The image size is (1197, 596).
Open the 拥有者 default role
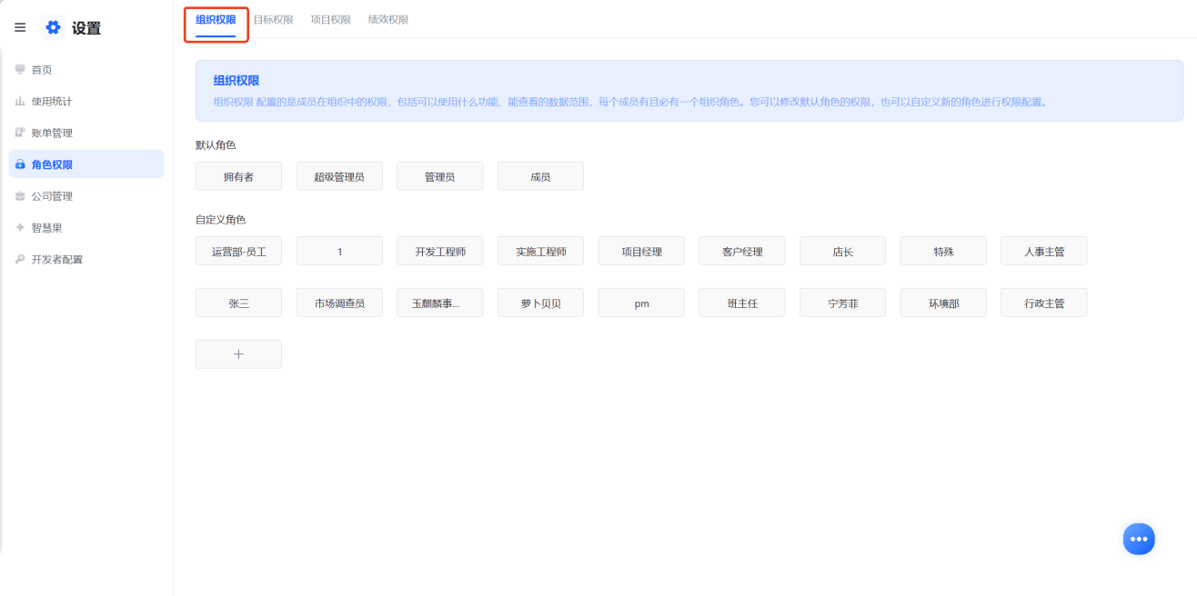click(238, 176)
